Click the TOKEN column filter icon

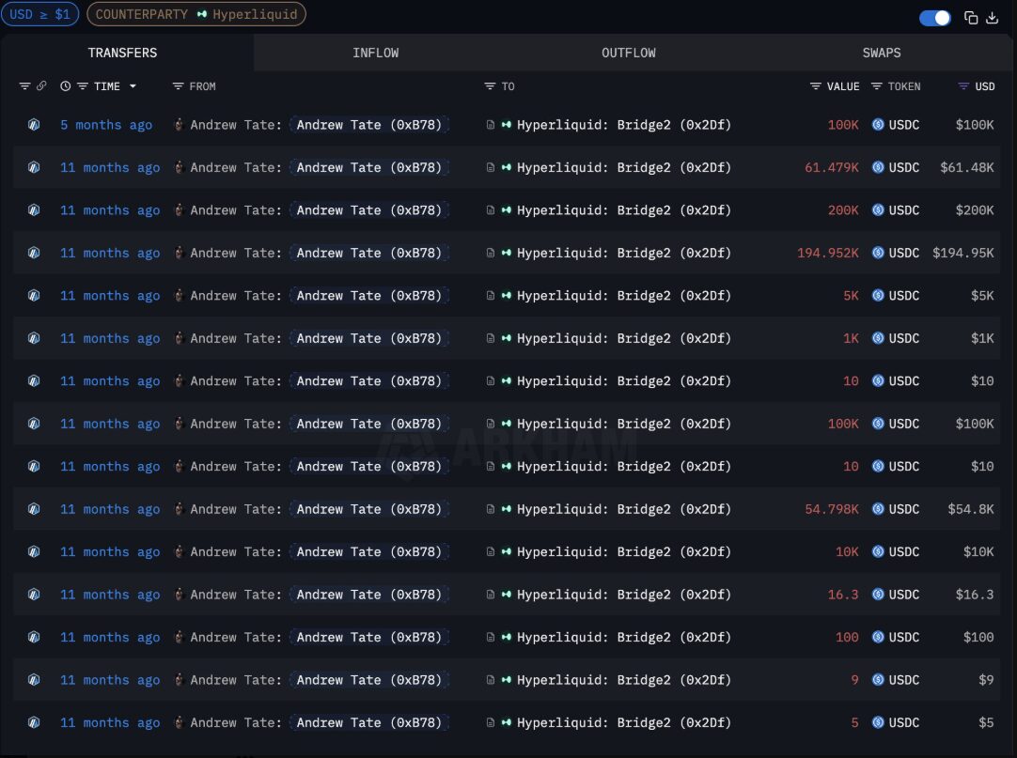[x=877, y=86]
